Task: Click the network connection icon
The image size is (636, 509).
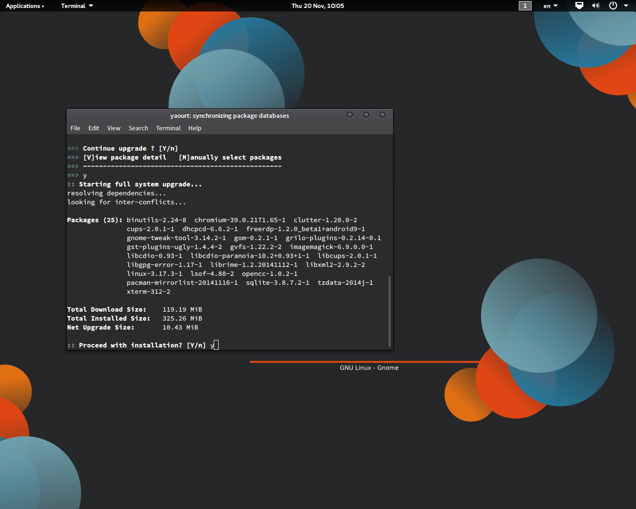Action: pyautogui.click(x=579, y=5)
